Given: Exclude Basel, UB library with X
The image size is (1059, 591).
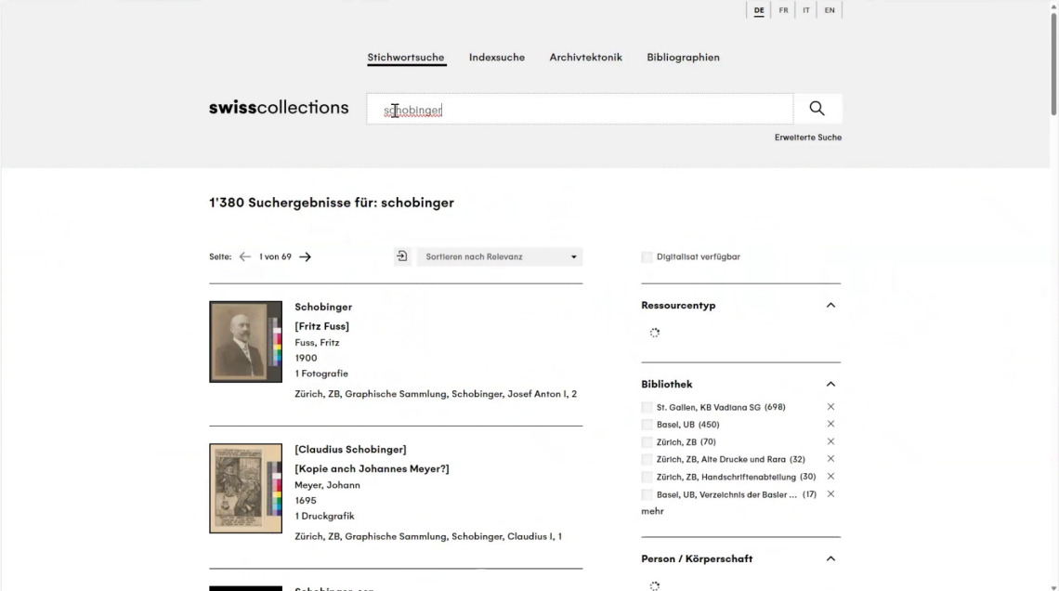Looking at the screenshot, I should (x=830, y=425).
